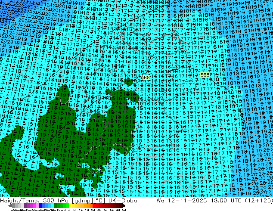273x211 pixels.
Task: Click the 54 legend value
Action: tap(124, 210)
